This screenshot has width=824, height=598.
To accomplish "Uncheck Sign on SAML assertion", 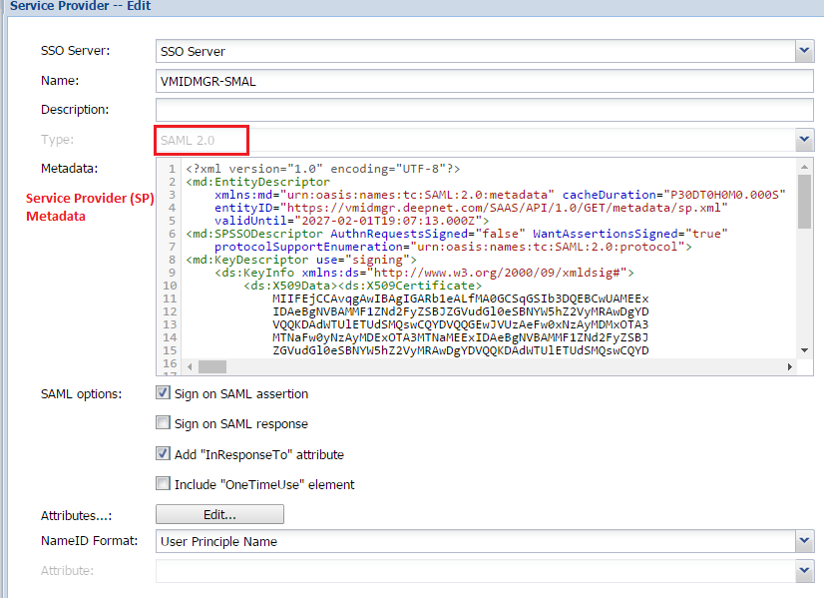I will [x=164, y=393].
